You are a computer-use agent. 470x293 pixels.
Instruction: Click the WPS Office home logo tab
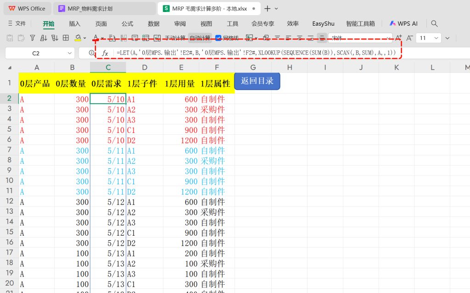coord(27,9)
